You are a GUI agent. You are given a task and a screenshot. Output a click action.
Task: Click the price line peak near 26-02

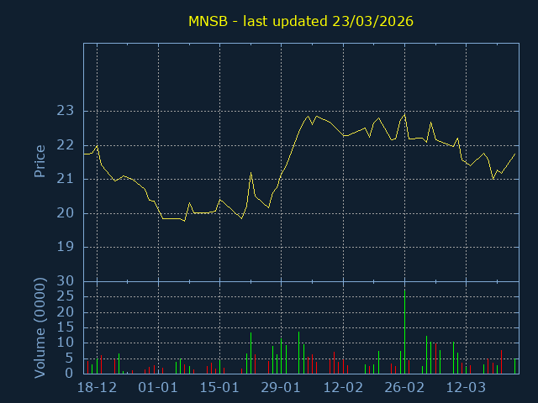404,114
